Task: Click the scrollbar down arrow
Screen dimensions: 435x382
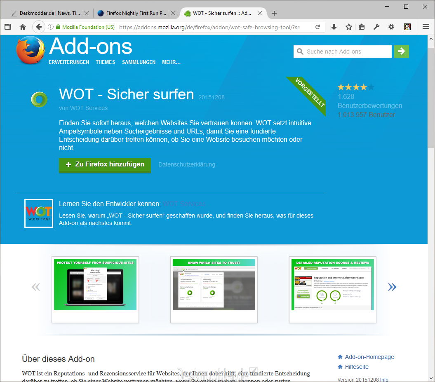Action: pos(431,378)
